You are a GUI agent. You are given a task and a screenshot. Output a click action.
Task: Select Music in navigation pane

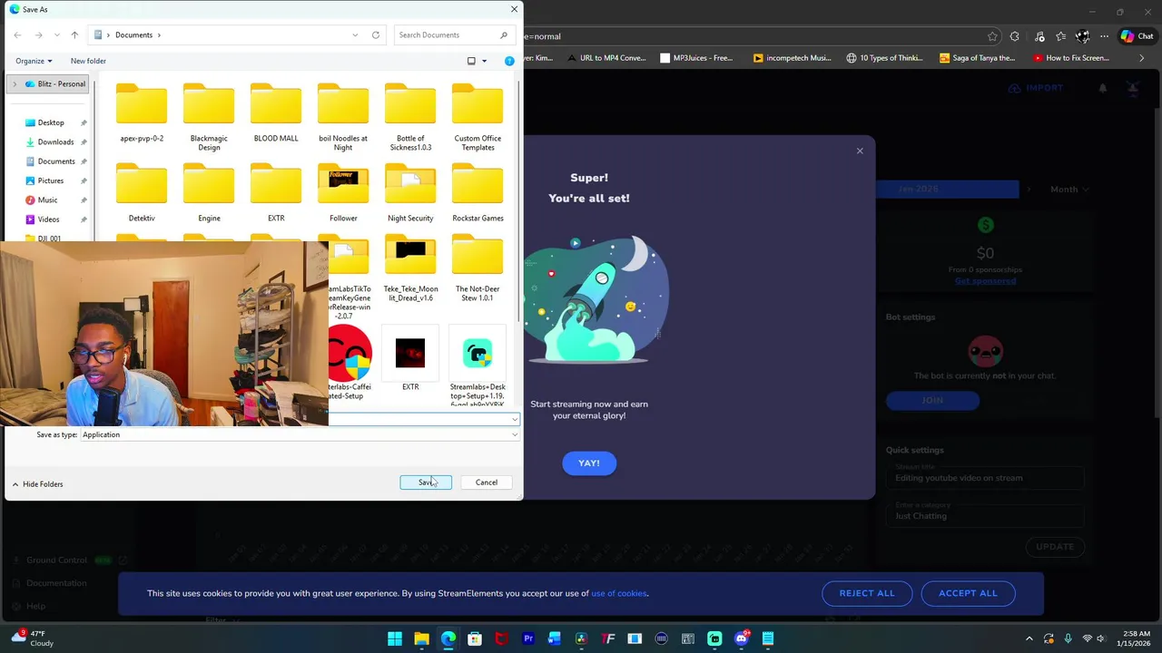tap(47, 200)
